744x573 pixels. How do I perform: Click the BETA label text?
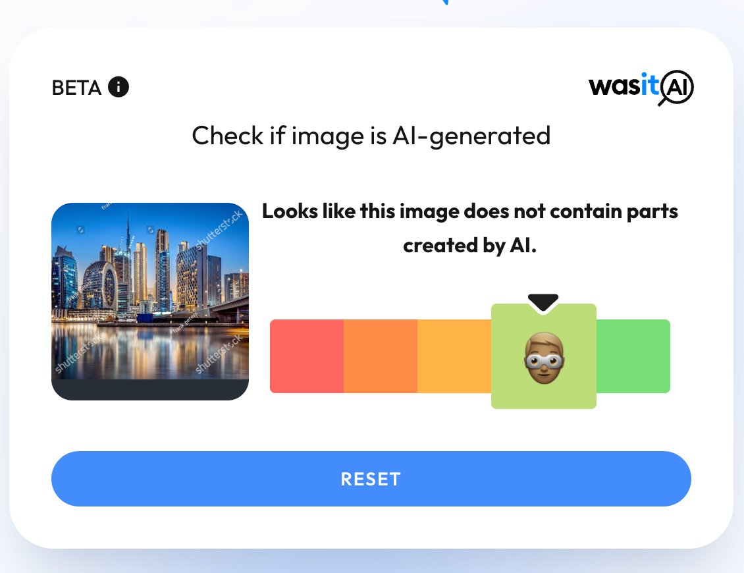76,88
